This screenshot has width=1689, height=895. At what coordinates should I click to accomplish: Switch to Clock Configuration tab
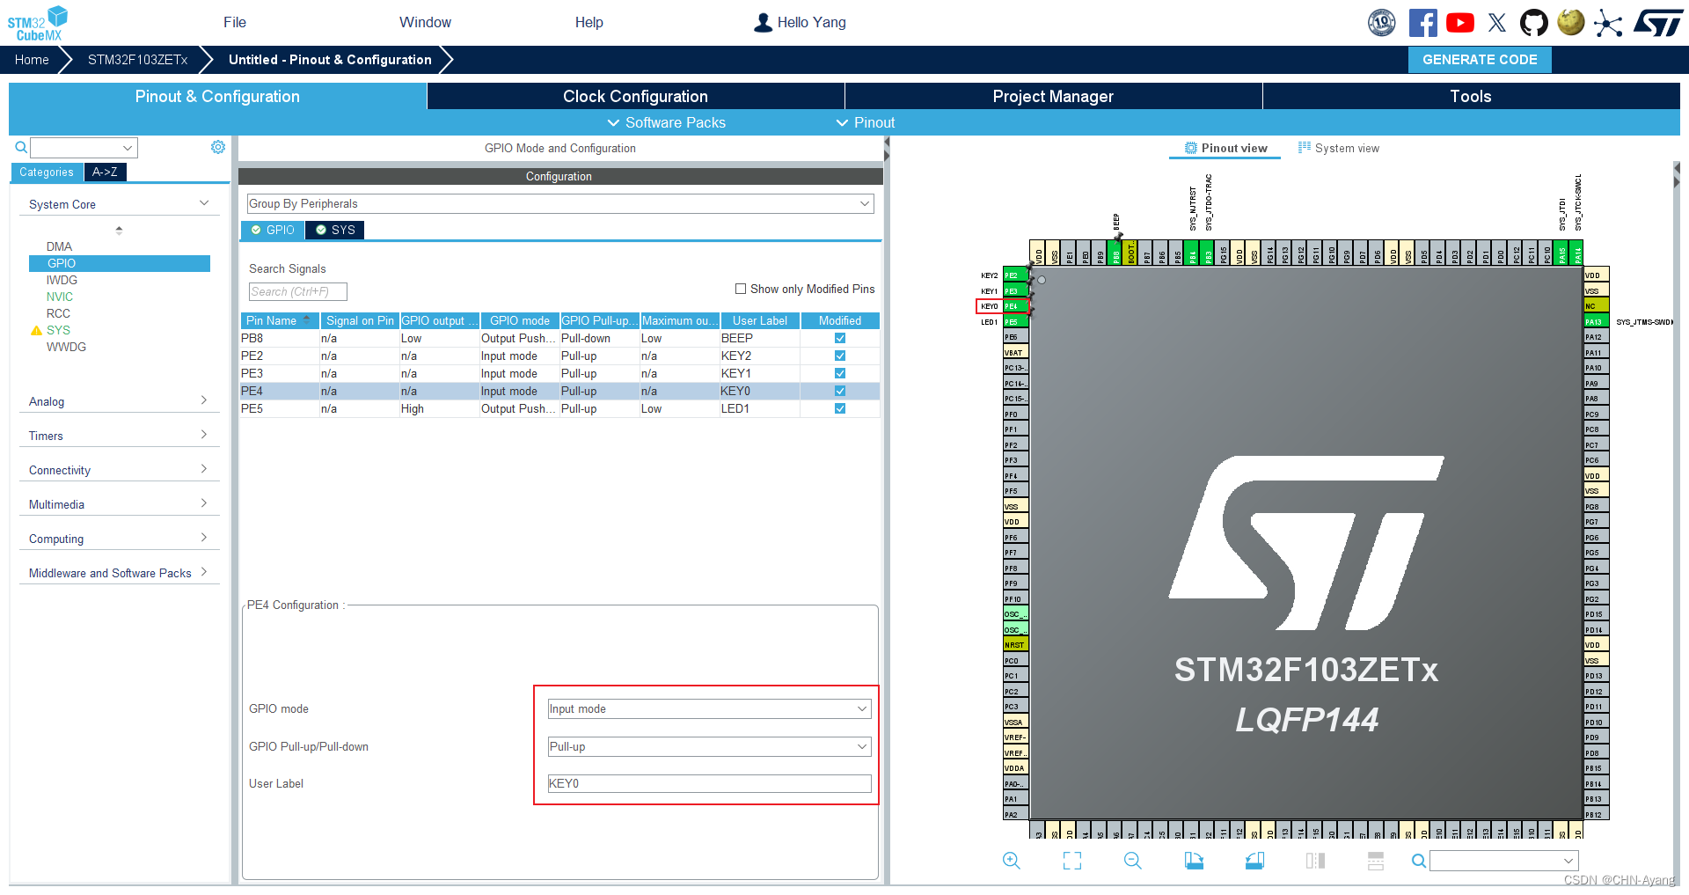pyautogui.click(x=635, y=96)
